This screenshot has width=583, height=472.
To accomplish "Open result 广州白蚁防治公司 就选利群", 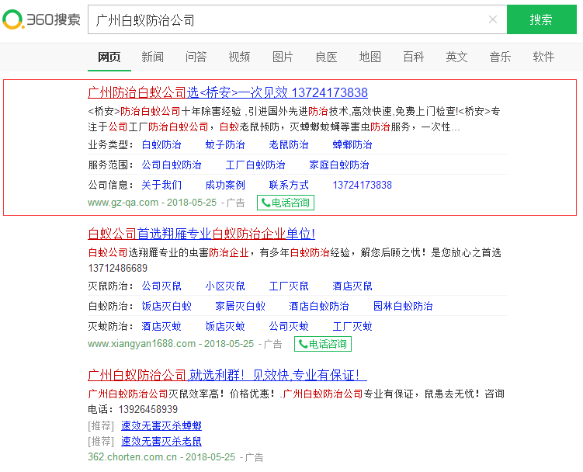I will click(227, 375).
